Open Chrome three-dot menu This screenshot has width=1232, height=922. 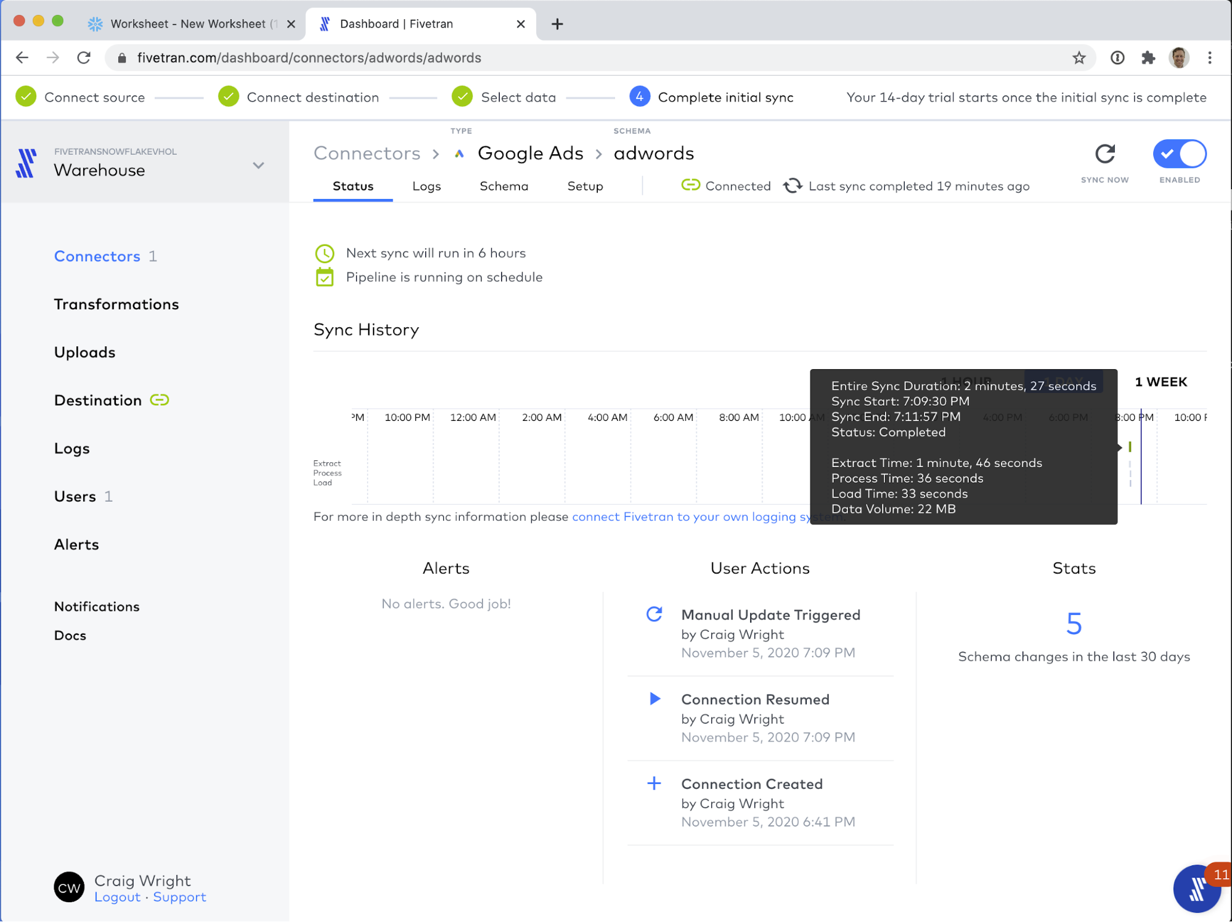[1209, 58]
